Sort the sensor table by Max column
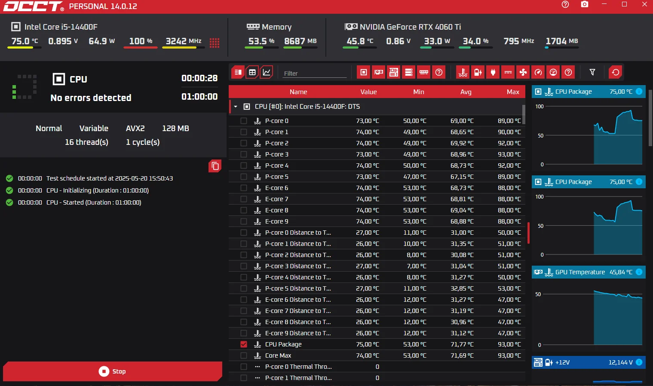653x386 pixels. point(513,92)
